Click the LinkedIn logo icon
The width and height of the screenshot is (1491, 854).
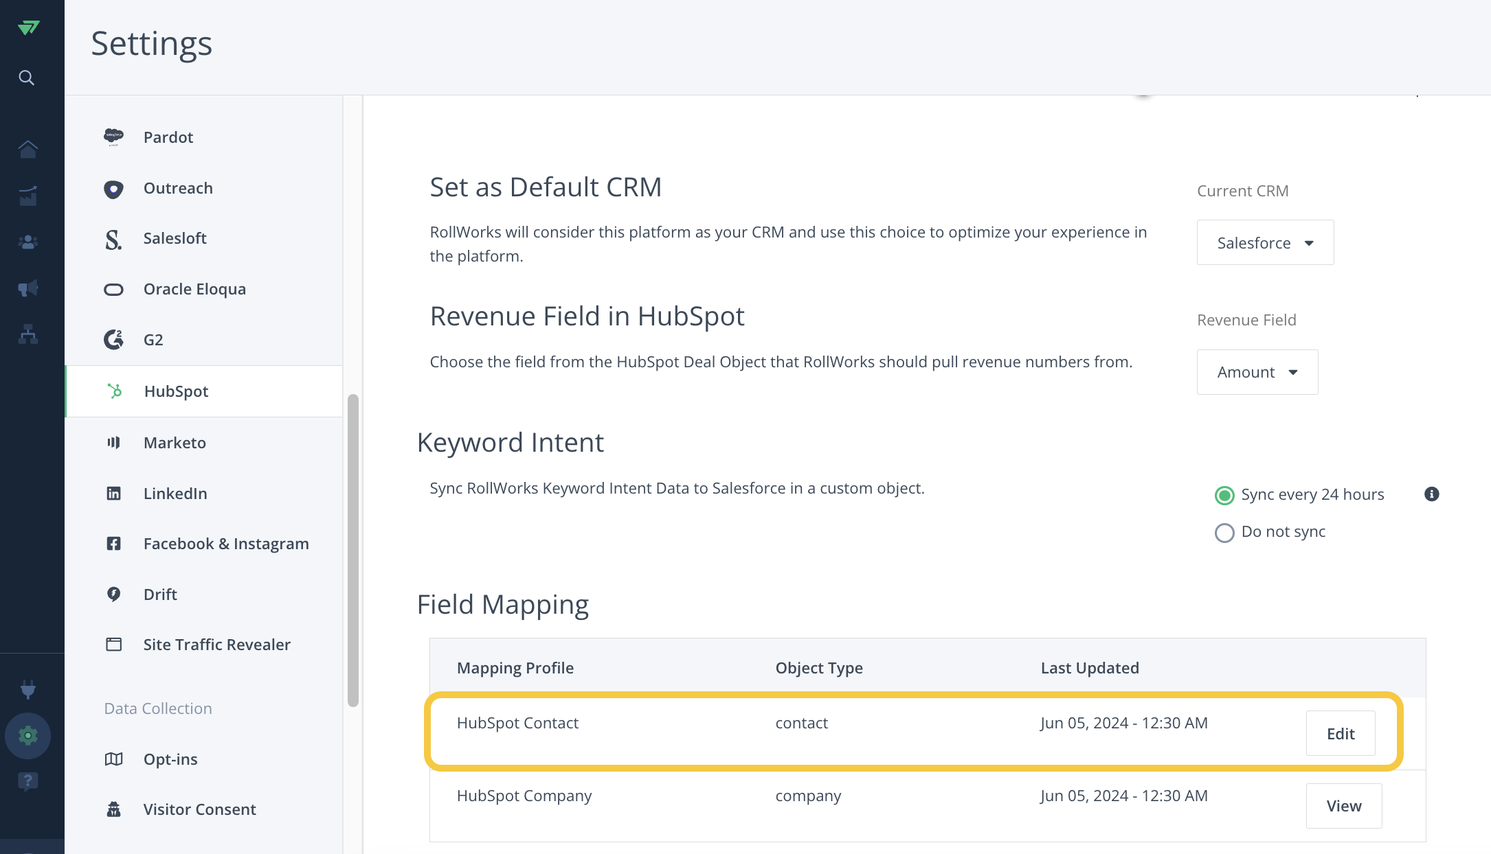pyautogui.click(x=113, y=493)
